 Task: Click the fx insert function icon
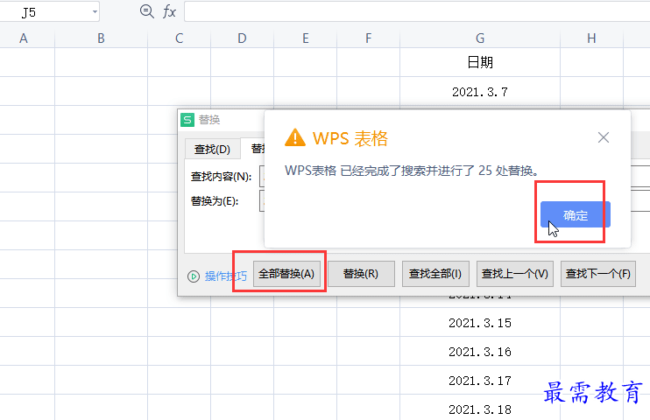pos(169,11)
